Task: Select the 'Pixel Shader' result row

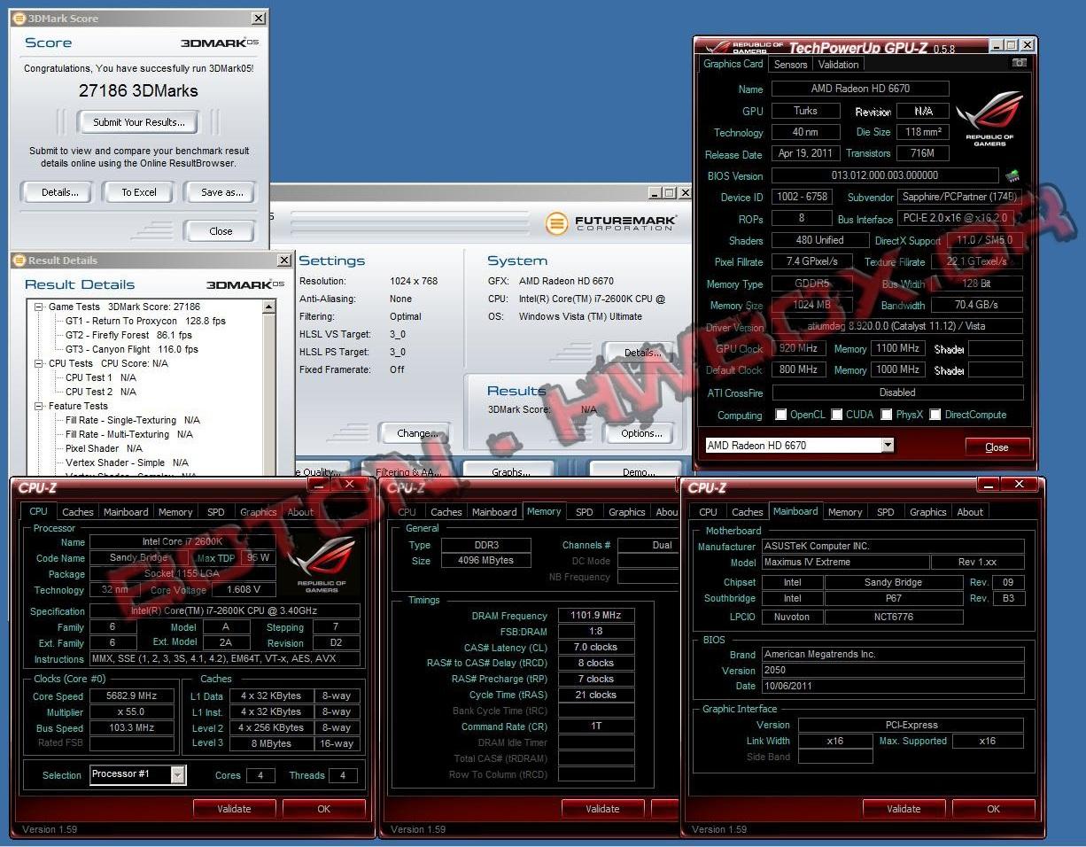Action: 104,448
